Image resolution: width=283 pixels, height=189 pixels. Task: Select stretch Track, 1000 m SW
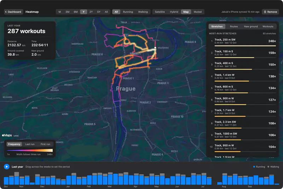coord(243,136)
